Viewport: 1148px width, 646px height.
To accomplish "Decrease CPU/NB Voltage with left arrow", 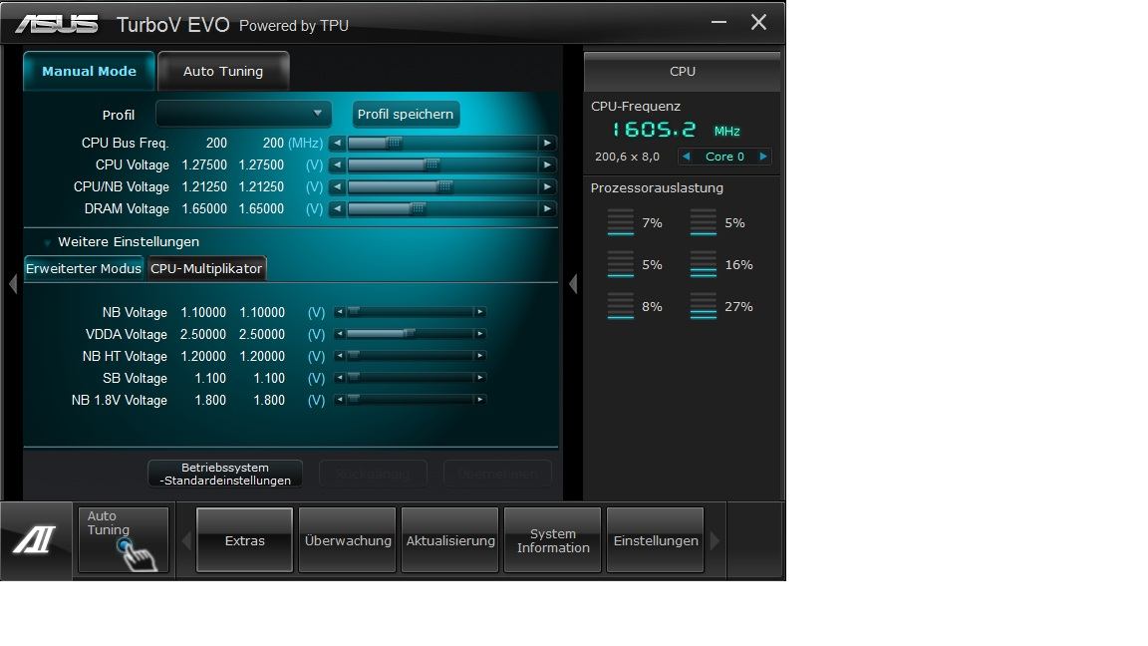I will (x=337, y=186).
